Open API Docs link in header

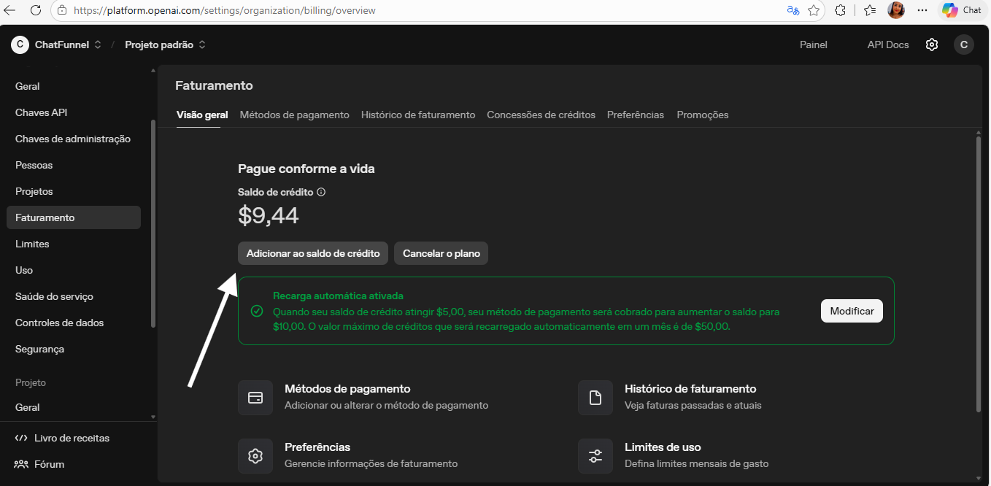(x=888, y=45)
